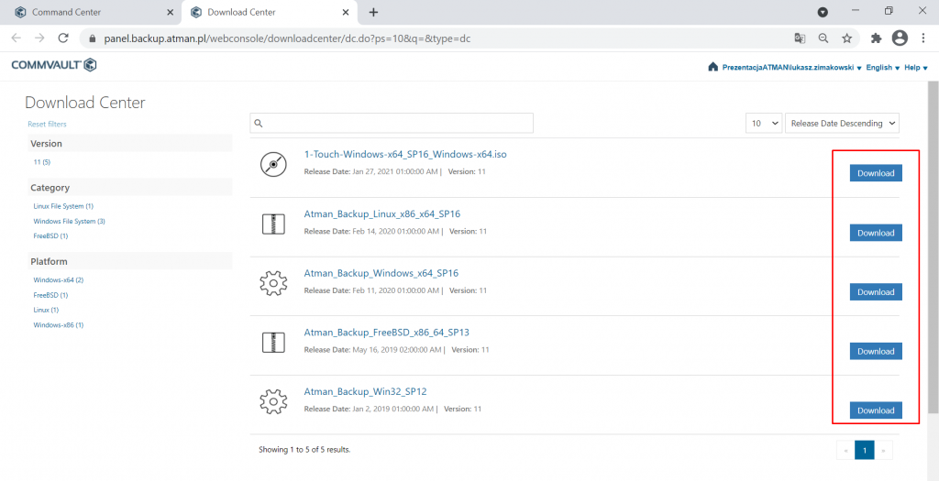
Task: Open the Release Date Descending sort dropdown
Action: (x=842, y=124)
